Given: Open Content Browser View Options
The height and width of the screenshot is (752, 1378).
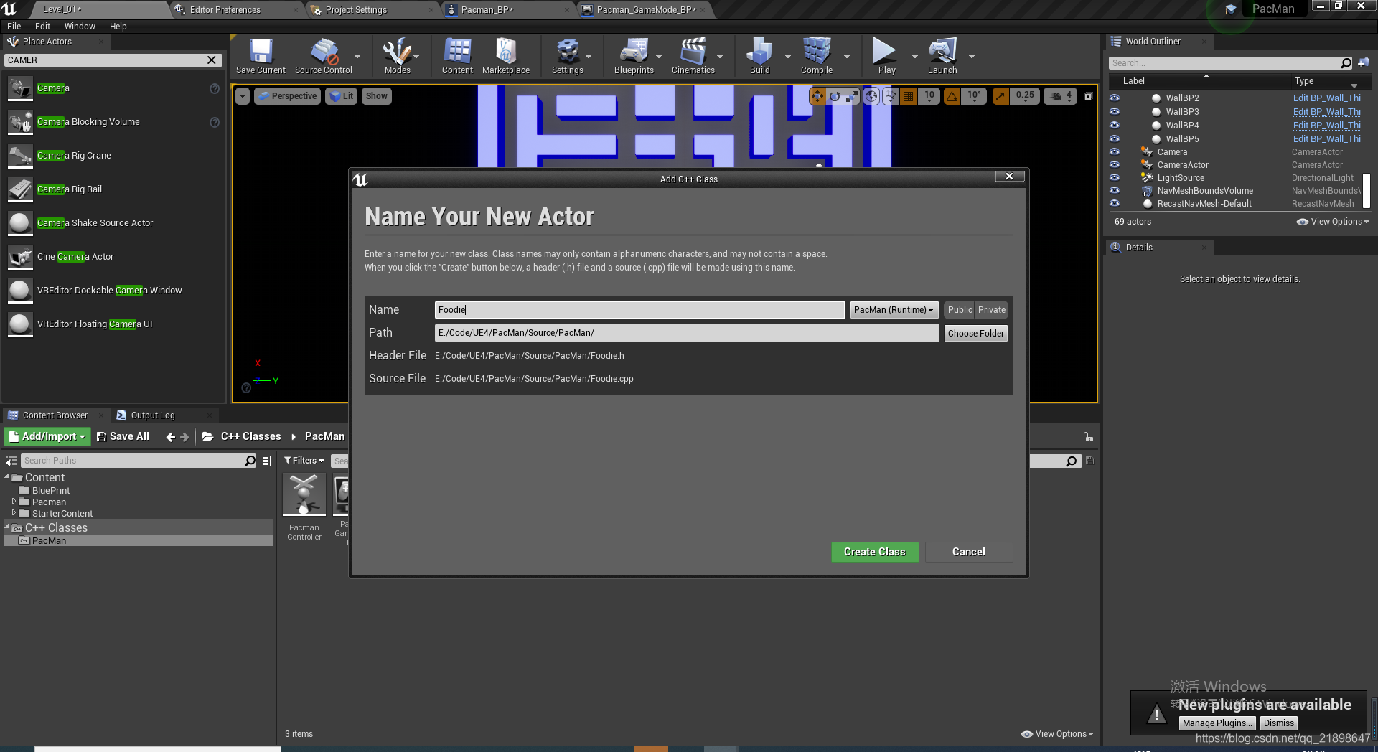Looking at the screenshot, I should (x=1057, y=734).
